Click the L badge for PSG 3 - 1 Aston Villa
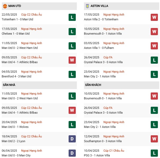The width and height of the screenshot is (160, 158). coord(154,153)
